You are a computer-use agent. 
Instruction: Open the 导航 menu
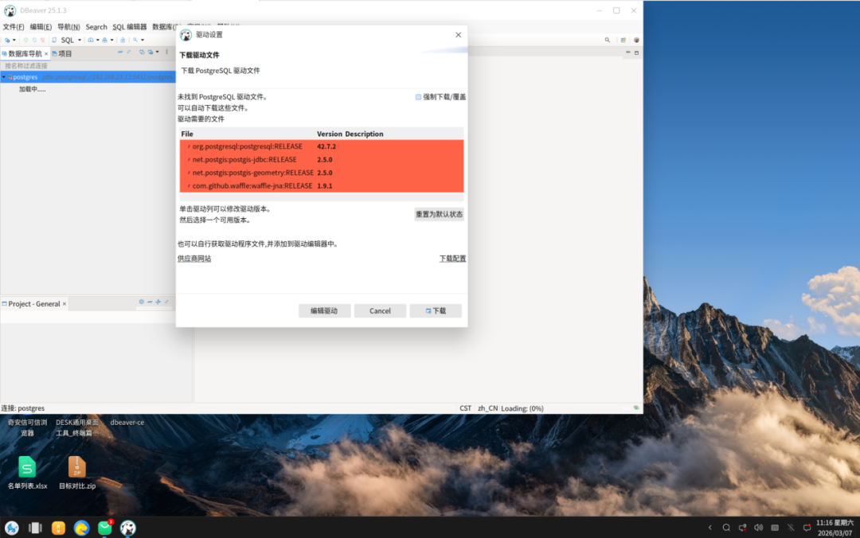point(68,27)
